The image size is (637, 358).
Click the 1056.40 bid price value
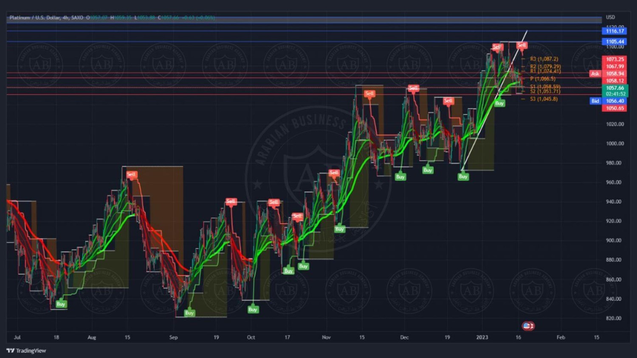[614, 101]
